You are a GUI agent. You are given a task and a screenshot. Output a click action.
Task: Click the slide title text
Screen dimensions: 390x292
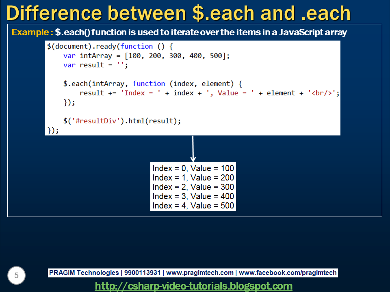pos(179,13)
